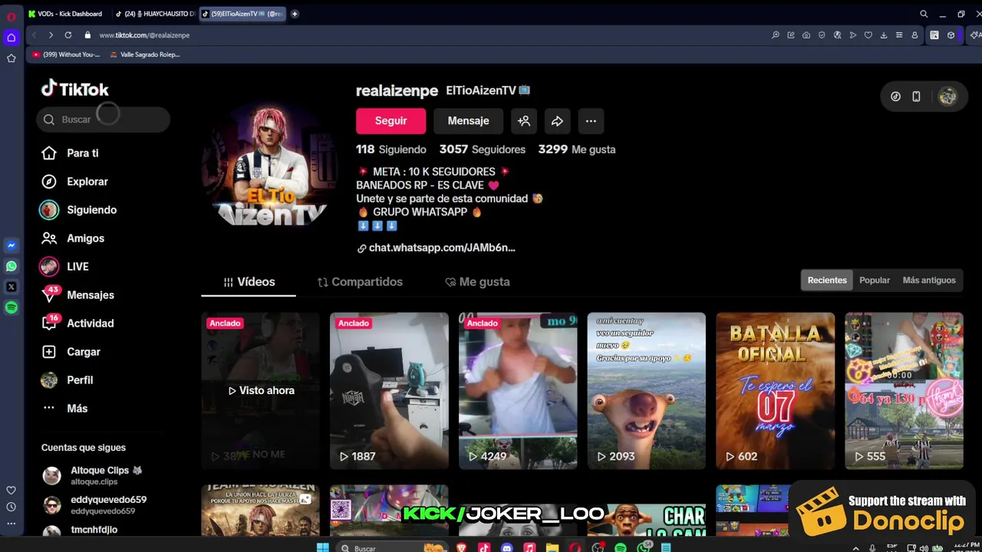The height and width of the screenshot is (552, 982).
Task: Open the Valle Sagrado Rolep bookmark
Action: 145,54
